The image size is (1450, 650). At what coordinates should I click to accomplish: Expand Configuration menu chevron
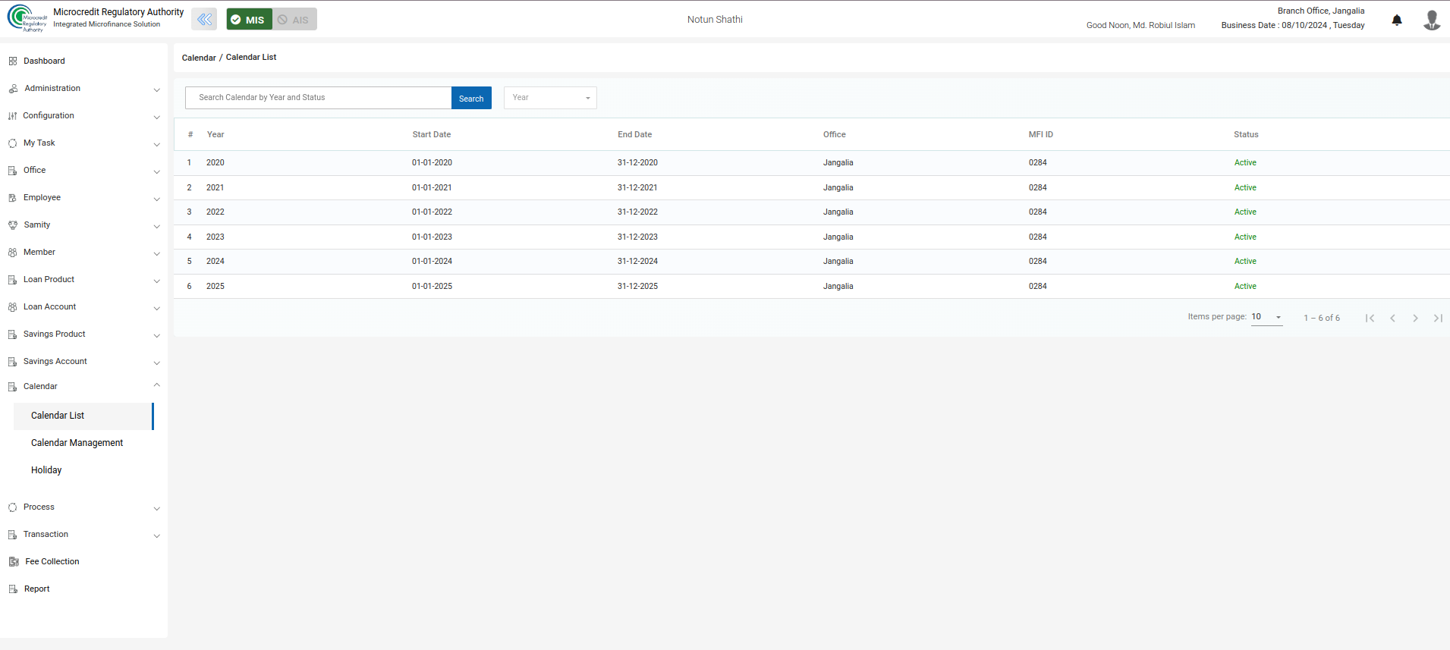click(156, 117)
